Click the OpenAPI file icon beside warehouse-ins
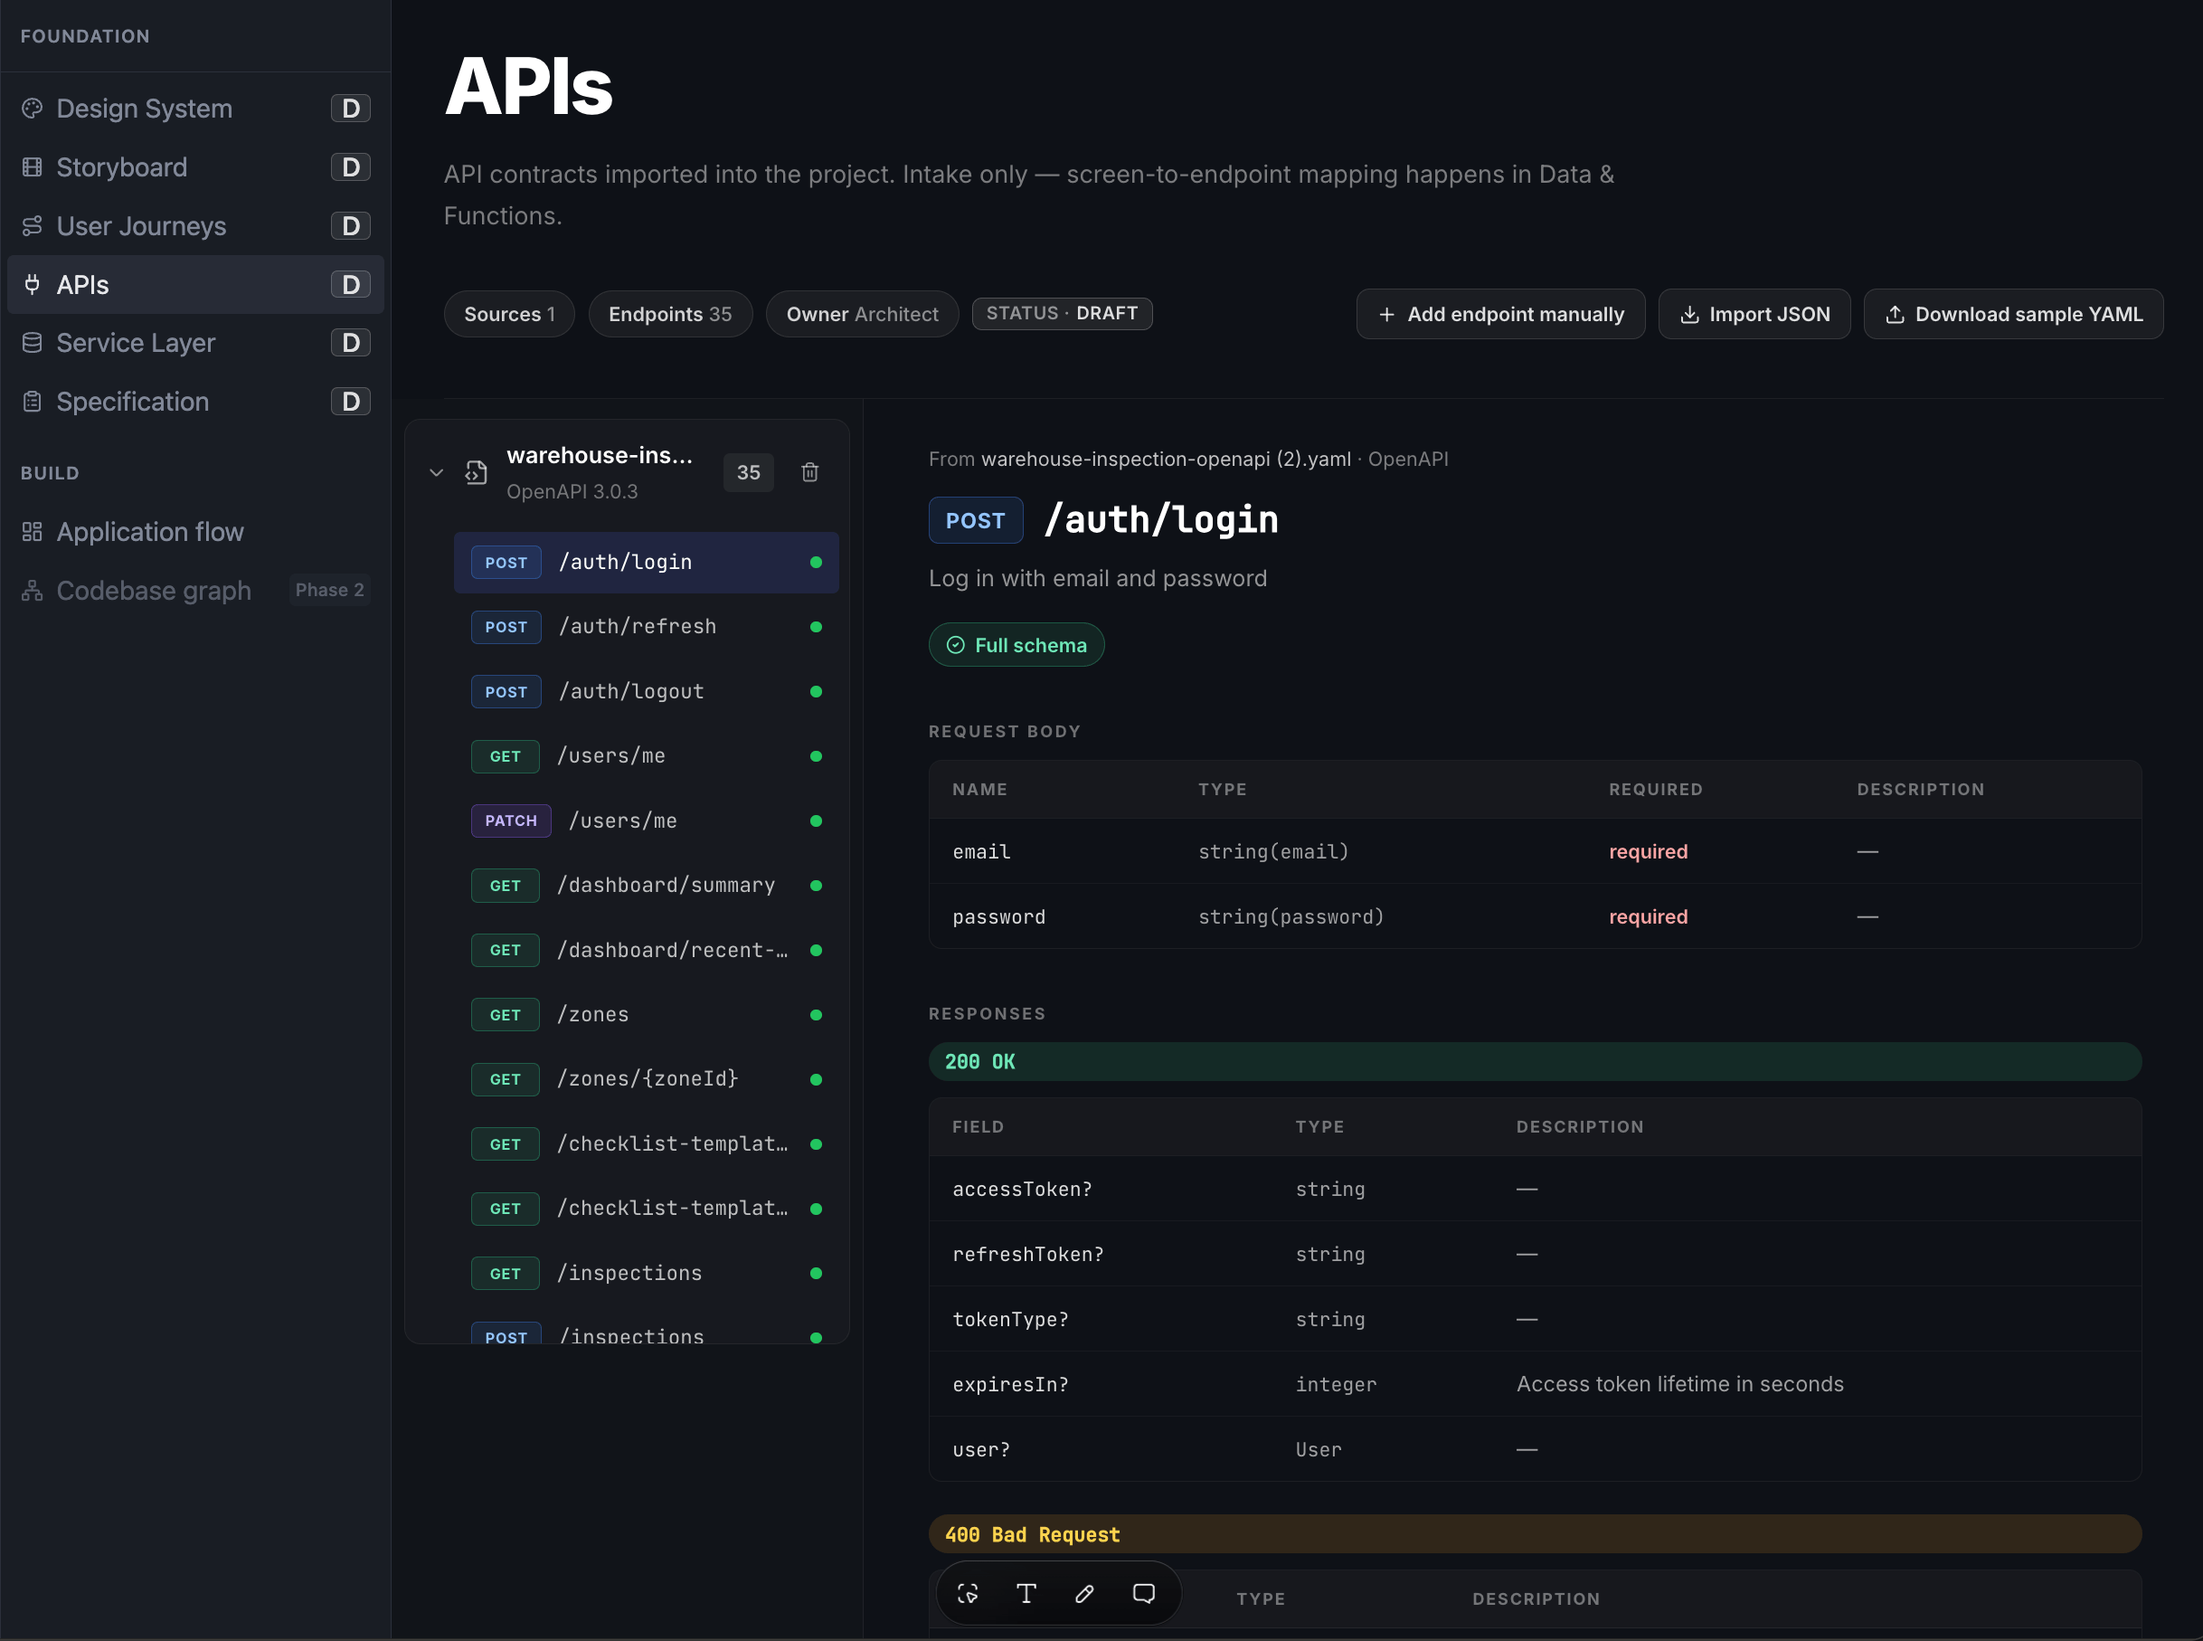Screen dimensions: 2203x1641 click(476, 472)
